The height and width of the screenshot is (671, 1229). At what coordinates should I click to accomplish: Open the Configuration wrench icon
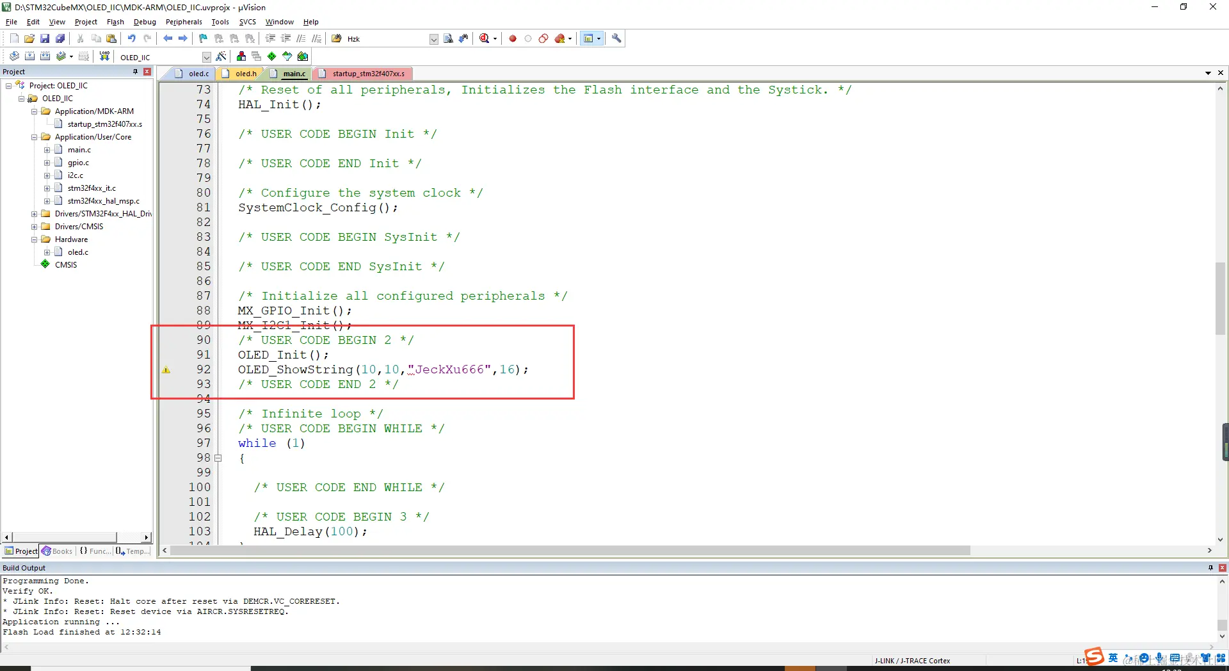click(x=616, y=38)
